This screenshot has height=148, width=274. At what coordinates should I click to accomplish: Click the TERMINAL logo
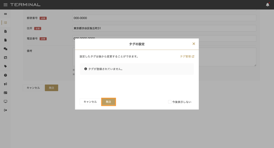pos(25,5)
